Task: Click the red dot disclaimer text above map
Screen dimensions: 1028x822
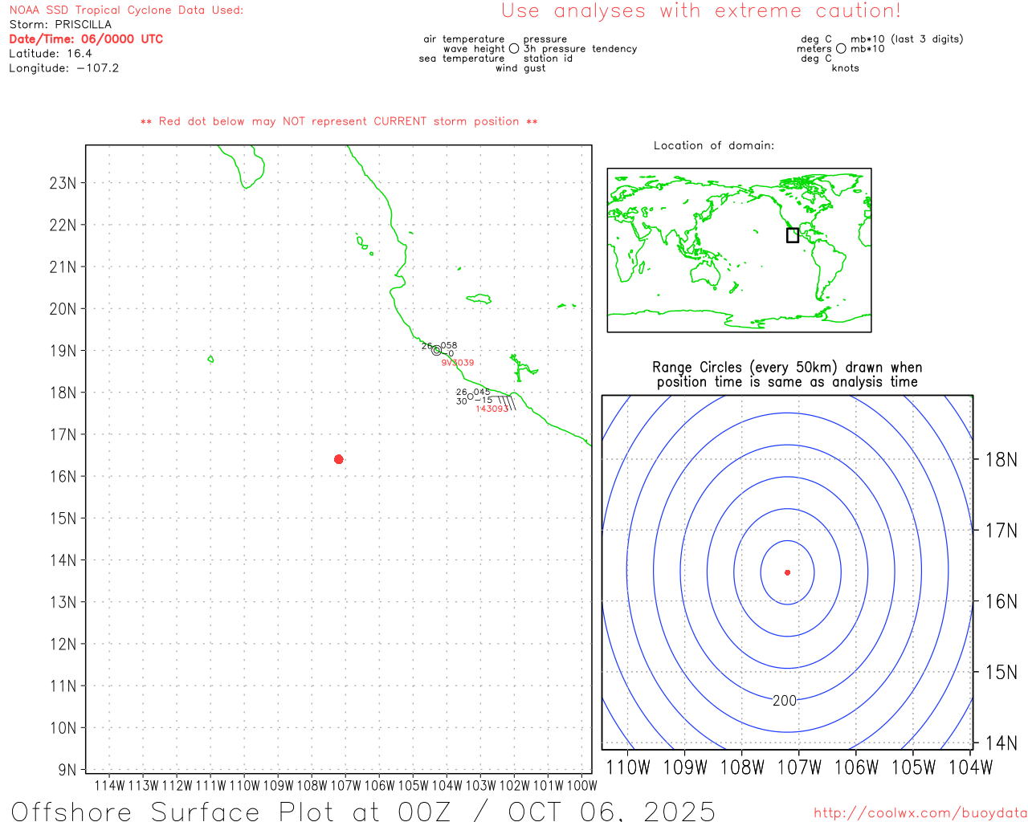Action: [x=339, y=122]
